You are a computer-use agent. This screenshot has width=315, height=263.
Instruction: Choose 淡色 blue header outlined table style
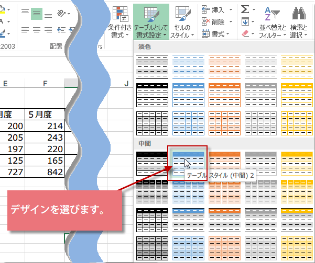(x=188, y=95)
